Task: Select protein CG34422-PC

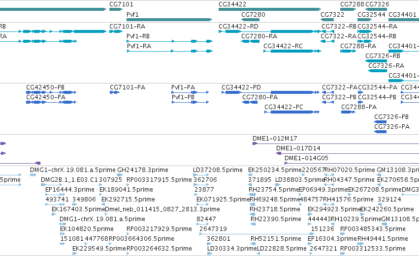Action: (x=284, y=107)
